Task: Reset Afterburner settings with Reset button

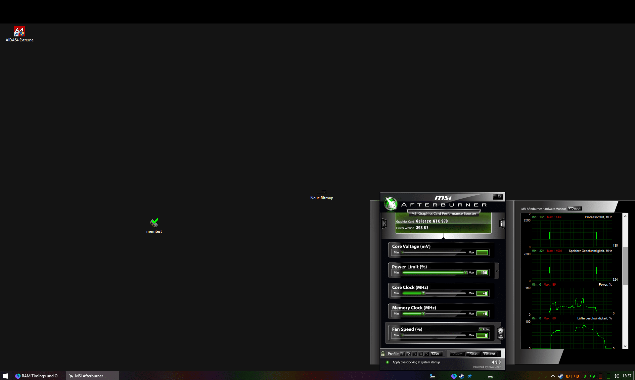Action: coord(474,354)
